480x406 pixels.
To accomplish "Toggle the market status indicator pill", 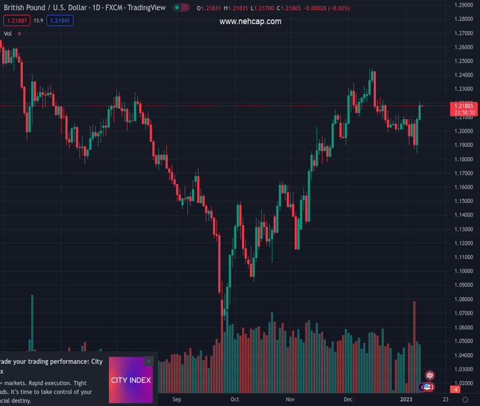I will tap(181, 8).
